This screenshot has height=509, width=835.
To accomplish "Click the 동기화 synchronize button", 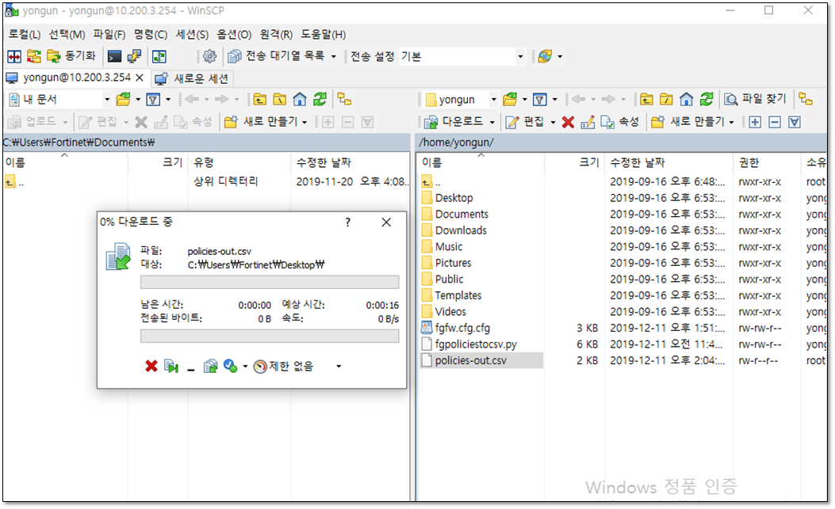I will (x=72, y=56).
